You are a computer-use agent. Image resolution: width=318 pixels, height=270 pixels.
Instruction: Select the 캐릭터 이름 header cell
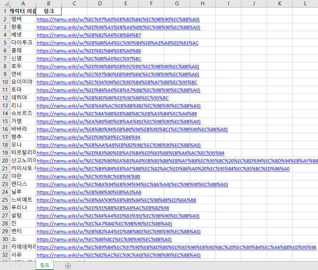[x=23, y=11]
